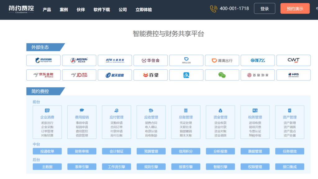The image size is (318, 179).
Task: Select the 企业消费 module icon
Action: (47, 110)
